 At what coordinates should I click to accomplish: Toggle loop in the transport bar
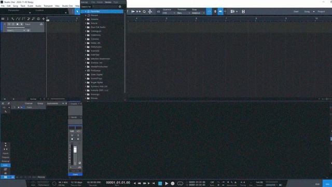point(180,183)
